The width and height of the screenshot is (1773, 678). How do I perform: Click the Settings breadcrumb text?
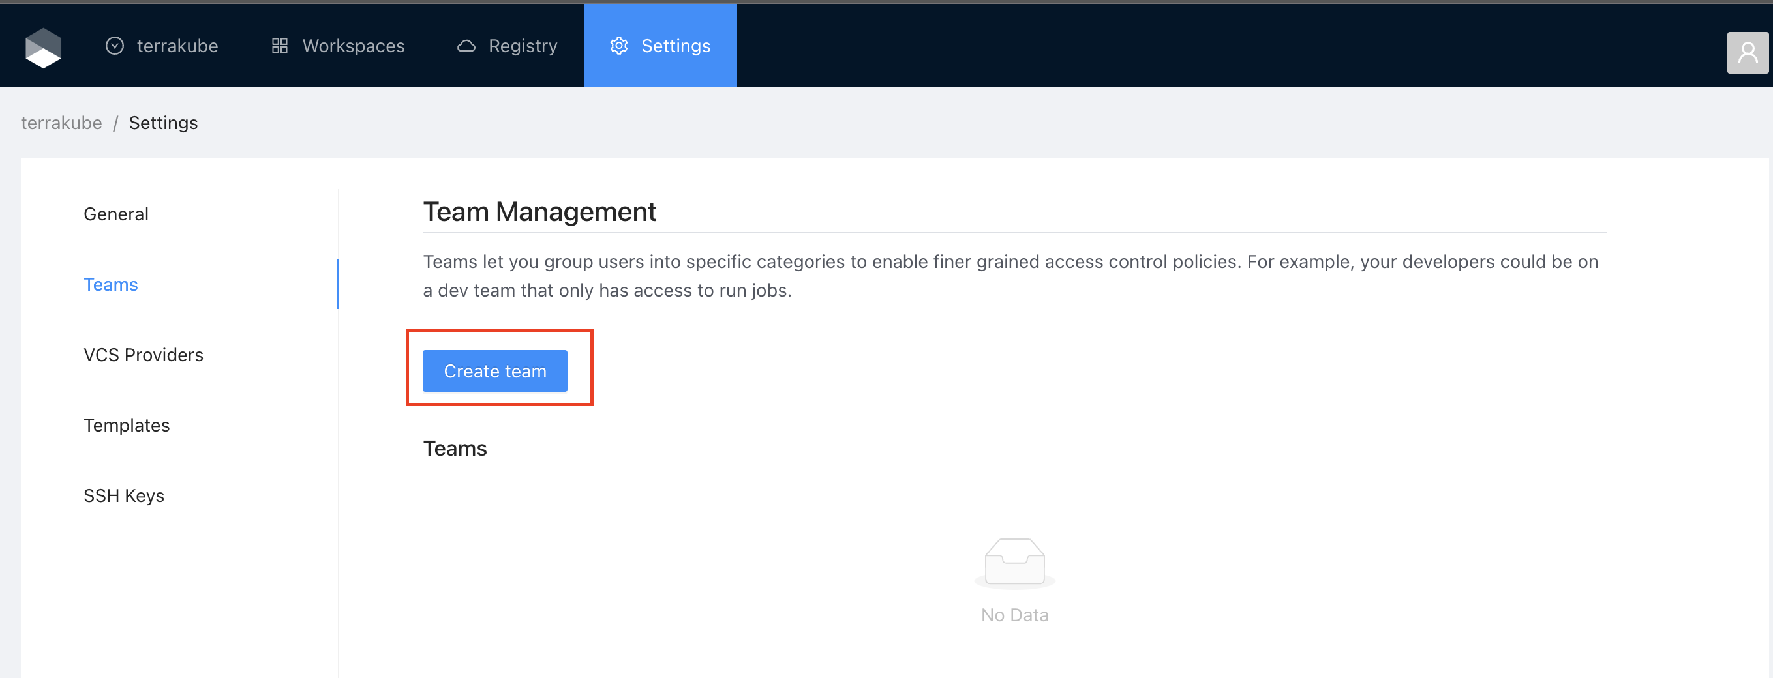click(163, 123)
